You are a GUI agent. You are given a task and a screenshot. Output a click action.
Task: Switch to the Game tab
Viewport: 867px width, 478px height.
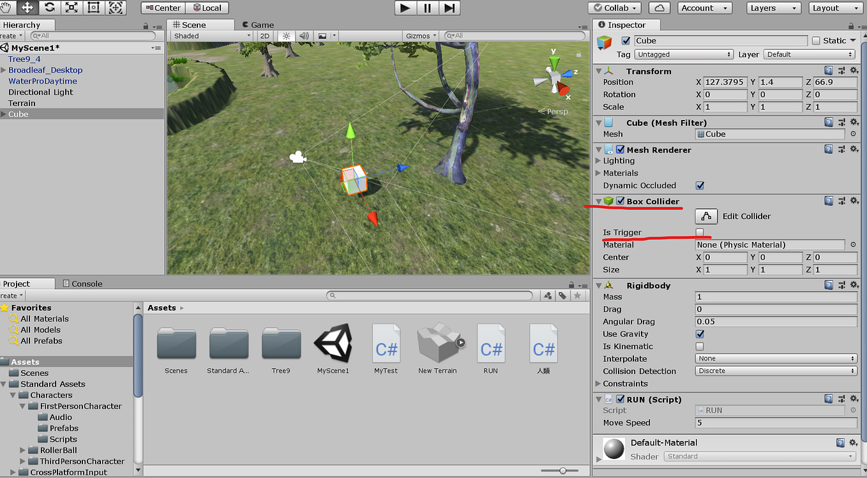point(257,24)
